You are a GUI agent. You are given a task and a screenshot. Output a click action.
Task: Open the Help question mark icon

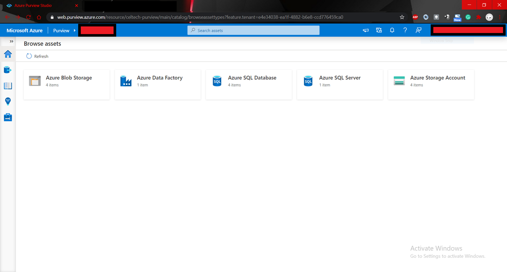(405, 30)
